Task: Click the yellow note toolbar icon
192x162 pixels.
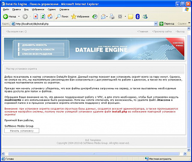Action: [131, 17]
